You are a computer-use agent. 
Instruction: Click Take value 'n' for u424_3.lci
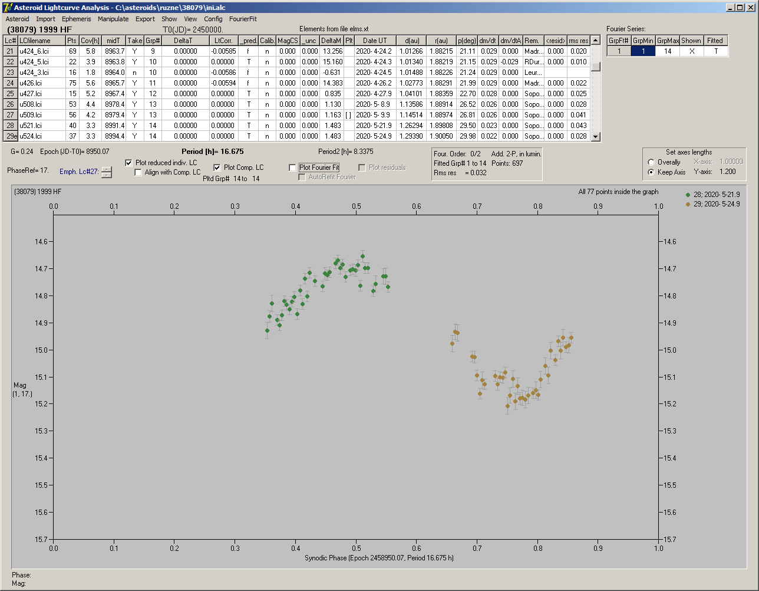(134, 73)
